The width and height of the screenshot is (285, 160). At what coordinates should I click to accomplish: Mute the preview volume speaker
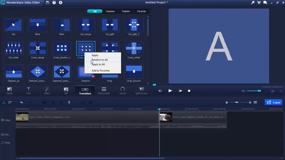point(243,91)
